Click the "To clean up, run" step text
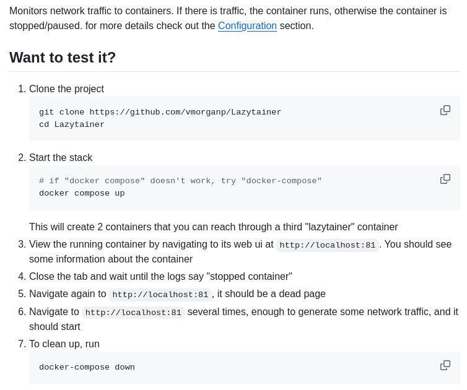This screenshot has height=390, width=467. 64,344
